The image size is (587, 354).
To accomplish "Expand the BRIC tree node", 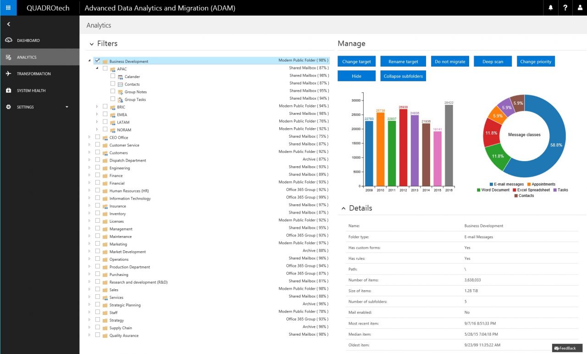I will 97,107.
